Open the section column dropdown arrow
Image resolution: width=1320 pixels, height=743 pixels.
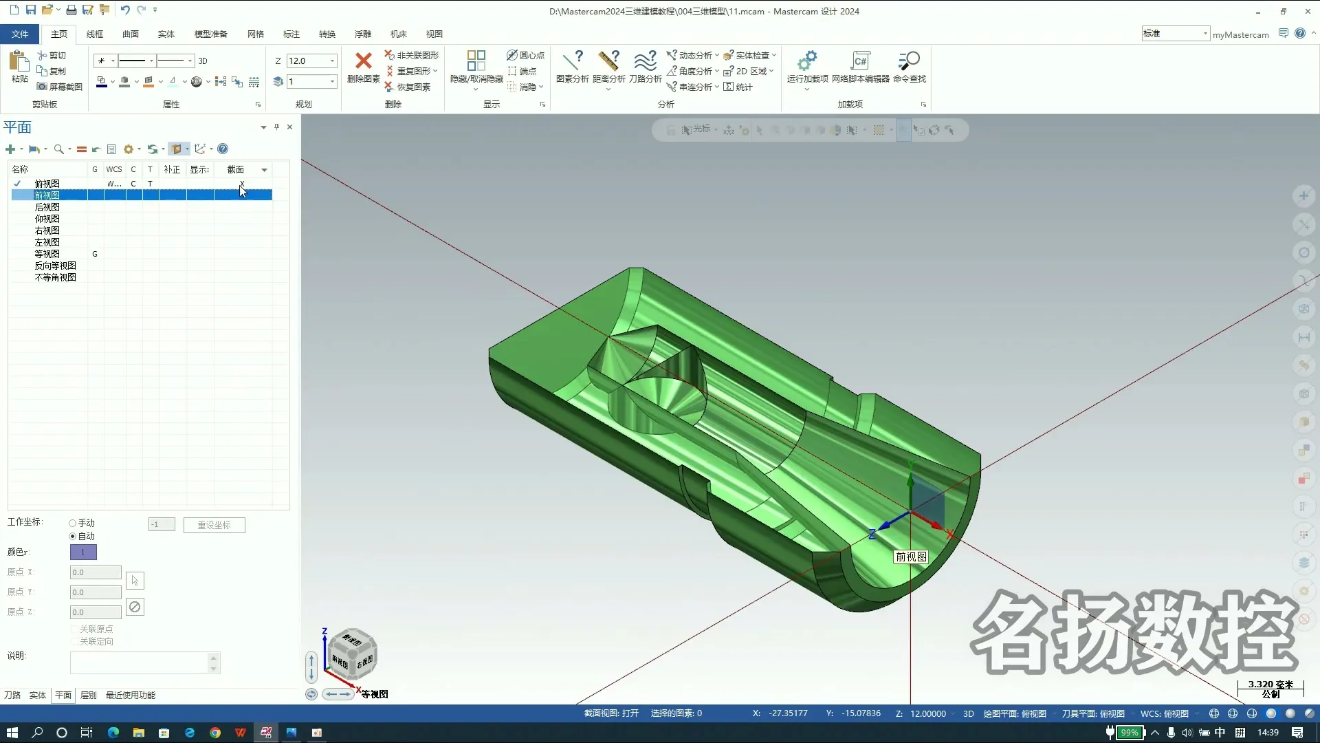[x=264, y=170]
